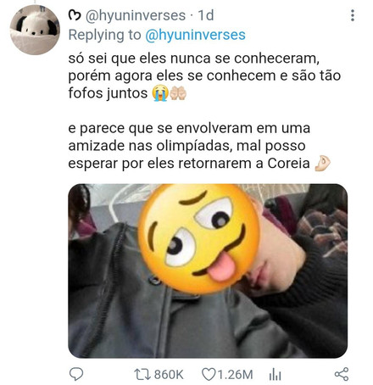The height and width of the screenshot is (385, 373).
Task: Click the @hyuninverses handle in header
Action: [x=136, y=15]
